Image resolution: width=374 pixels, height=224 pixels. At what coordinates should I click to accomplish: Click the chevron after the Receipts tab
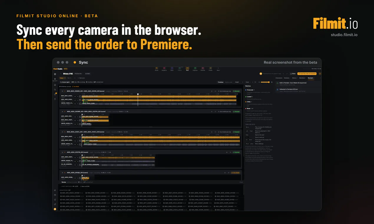pyautogui.click(x=320, y=78)
